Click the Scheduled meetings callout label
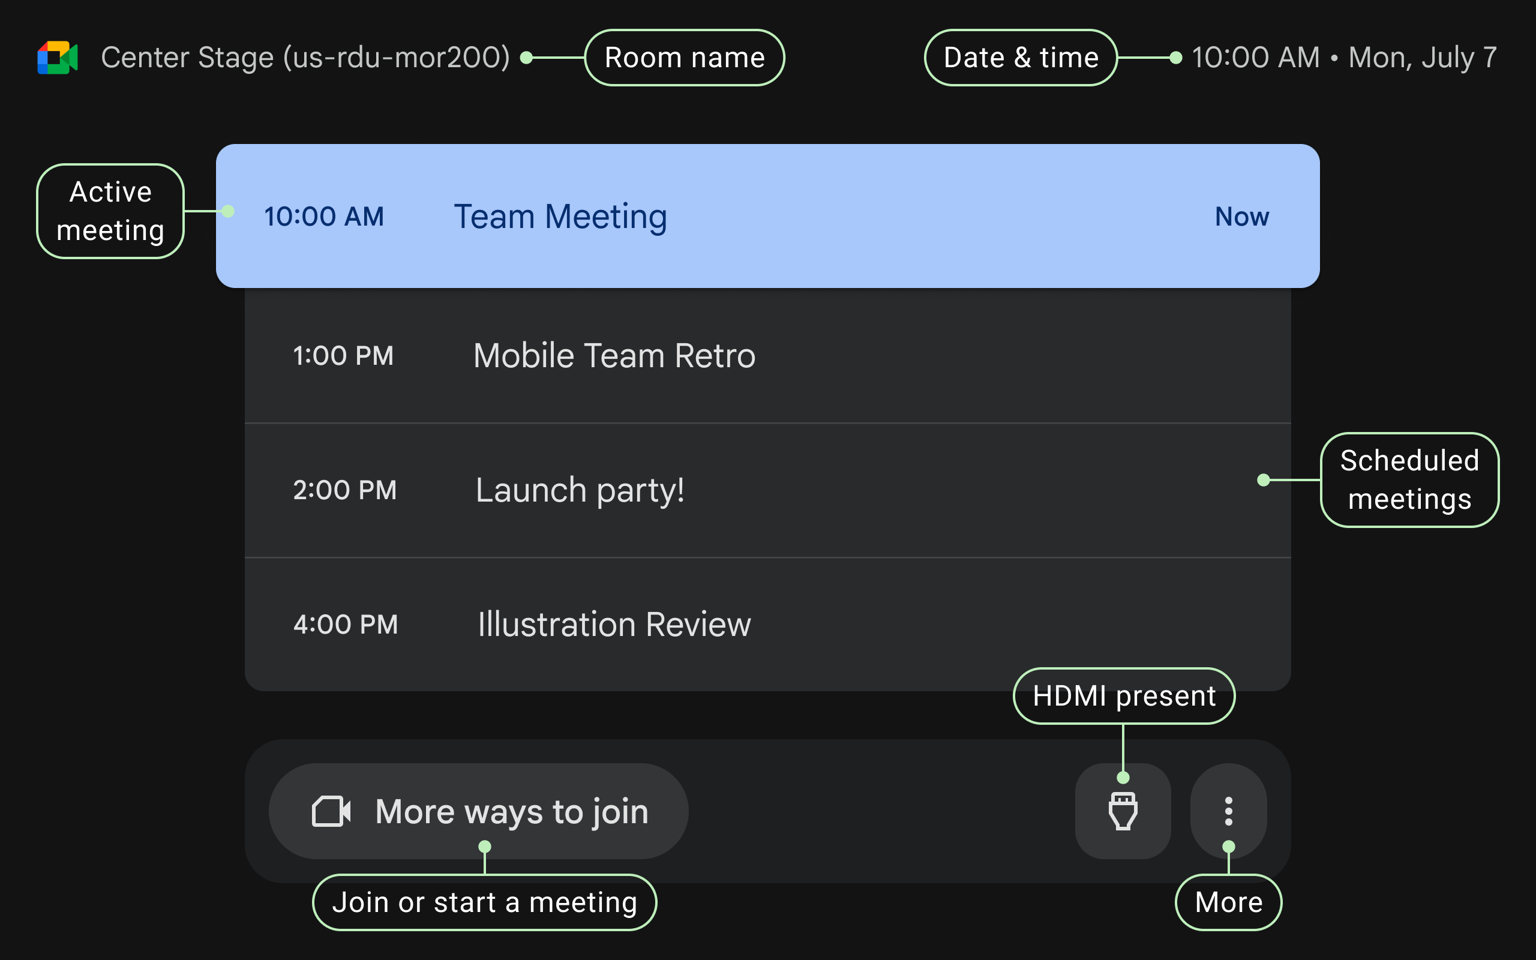 coord(1411,480)
